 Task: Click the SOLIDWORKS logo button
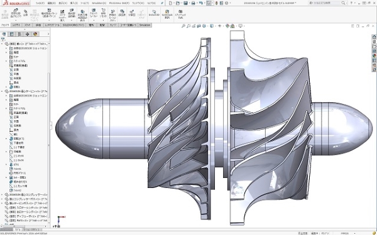(16, 3)
